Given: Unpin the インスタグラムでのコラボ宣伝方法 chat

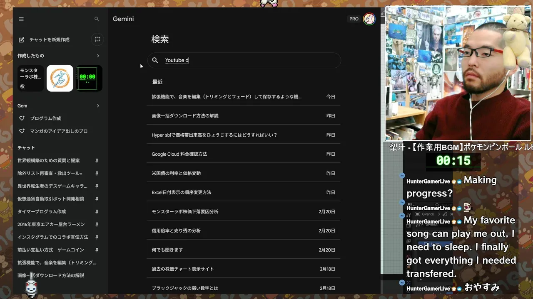Looking at the screenshot, I should [x=97, y=237].
